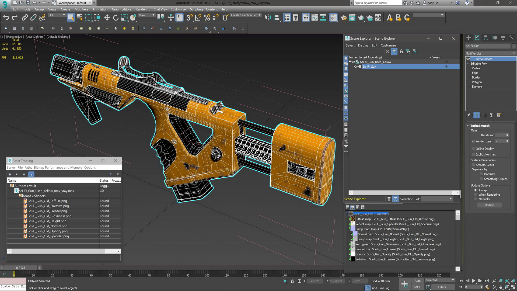Open the Modifiers menu

81,9
